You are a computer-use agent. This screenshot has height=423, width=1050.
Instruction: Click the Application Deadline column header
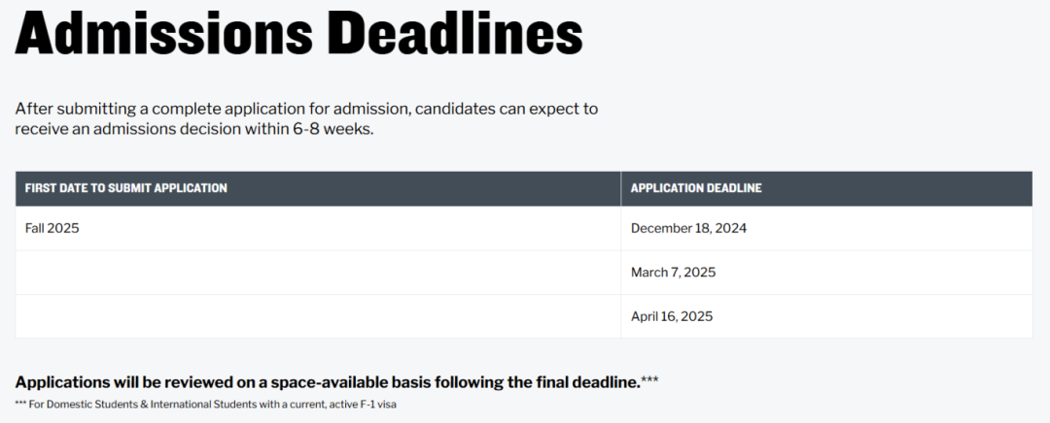826,188
